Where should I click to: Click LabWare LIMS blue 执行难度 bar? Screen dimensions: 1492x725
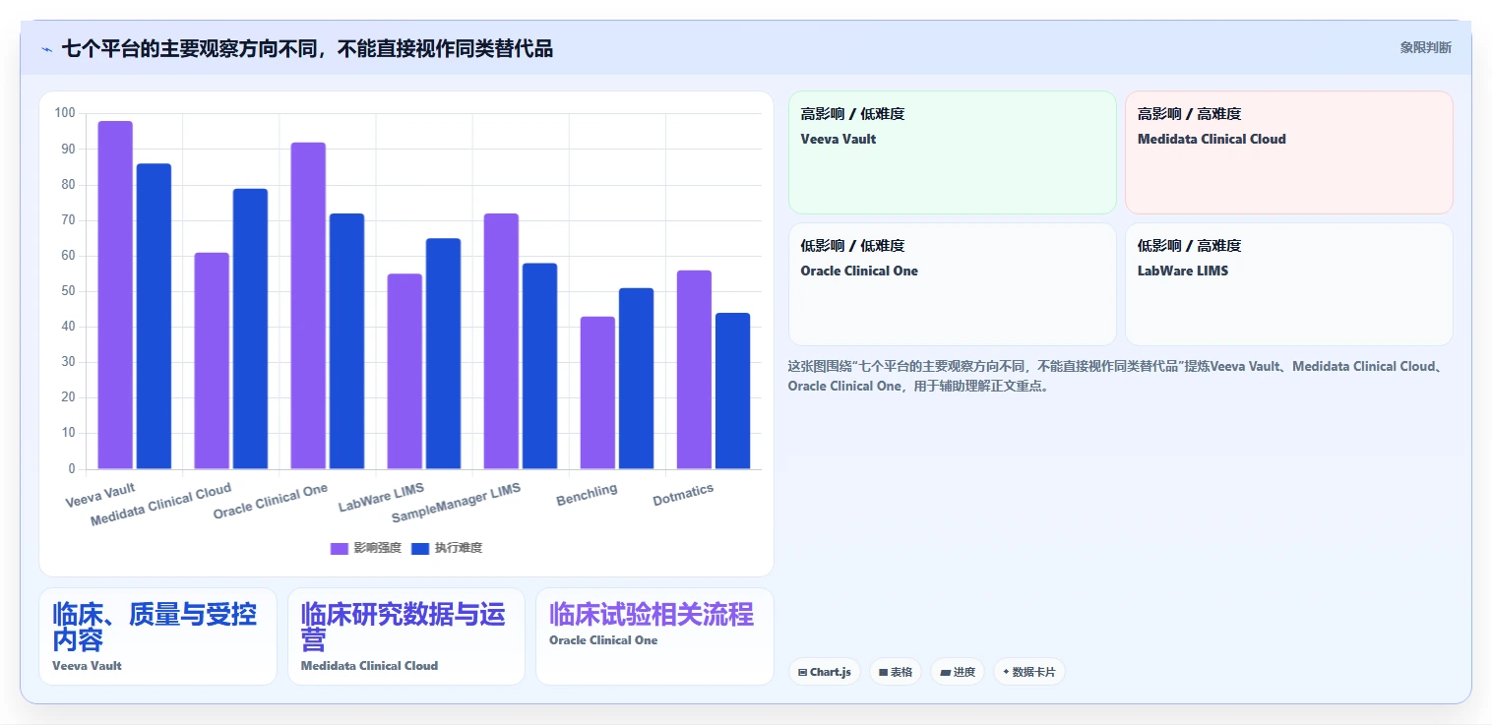click(443, 354)
